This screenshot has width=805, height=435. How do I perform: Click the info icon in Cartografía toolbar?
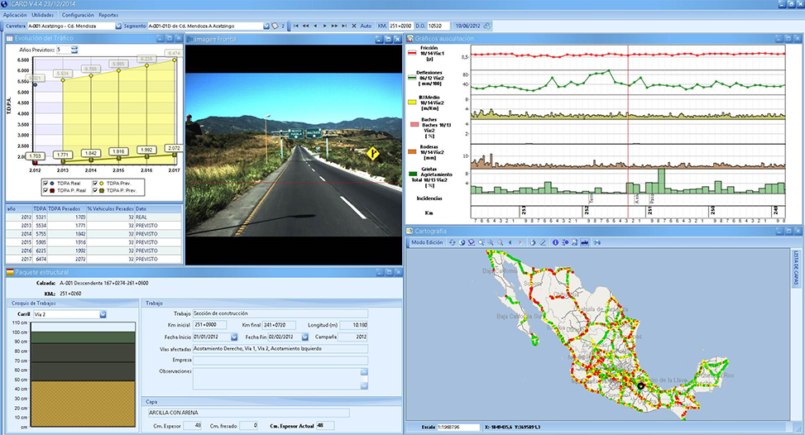coord(554,242)
